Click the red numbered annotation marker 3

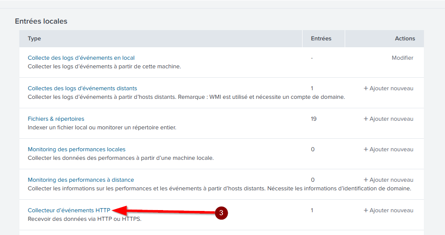pyautogui.click(x=221, y=213)
